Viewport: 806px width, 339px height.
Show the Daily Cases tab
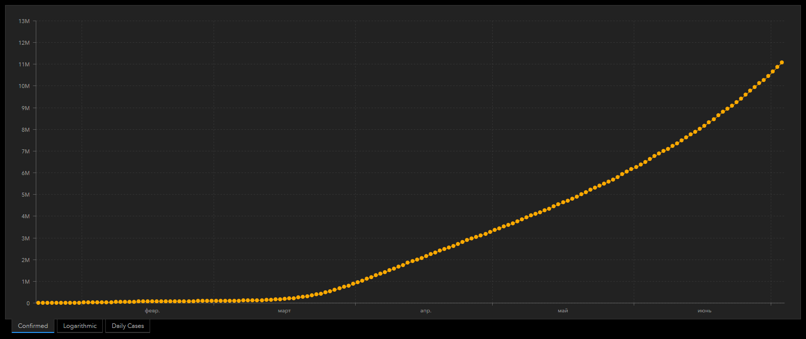click(127, 326)
